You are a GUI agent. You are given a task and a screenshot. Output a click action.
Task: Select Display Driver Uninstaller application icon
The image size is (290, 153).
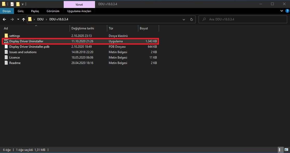[6, 41]
